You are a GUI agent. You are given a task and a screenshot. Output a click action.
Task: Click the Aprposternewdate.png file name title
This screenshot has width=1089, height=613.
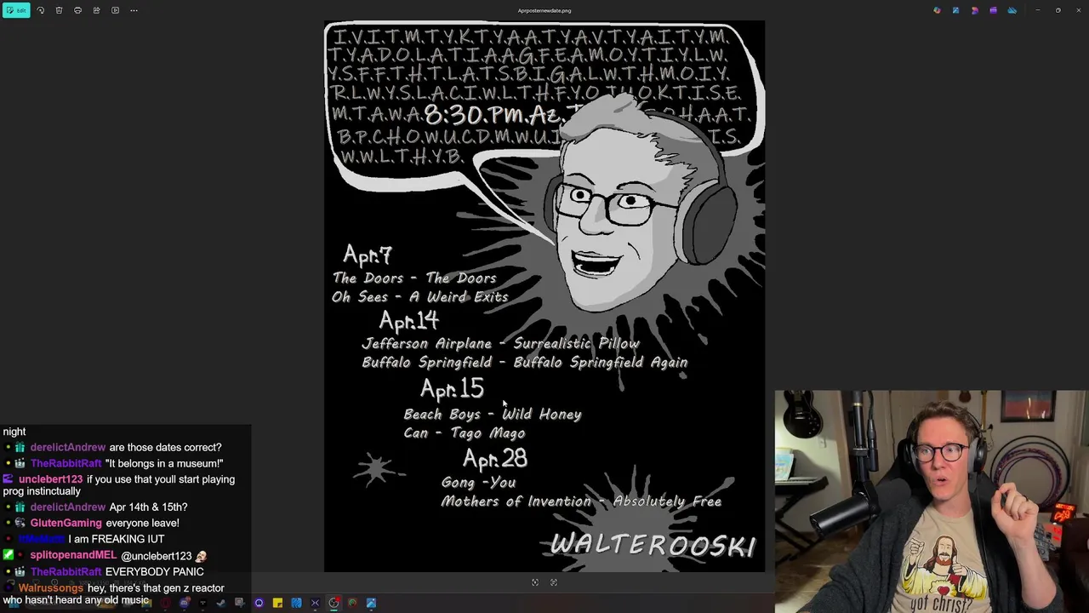[544, 10]
